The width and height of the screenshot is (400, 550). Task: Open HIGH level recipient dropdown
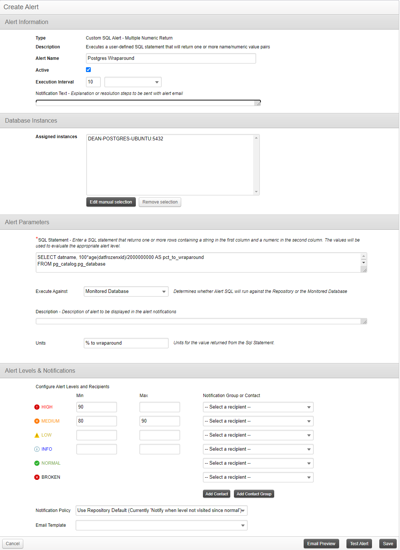(x=258, y=407)
